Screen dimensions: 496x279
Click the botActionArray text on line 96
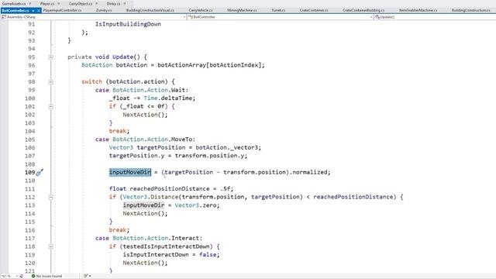pos(181,65)
